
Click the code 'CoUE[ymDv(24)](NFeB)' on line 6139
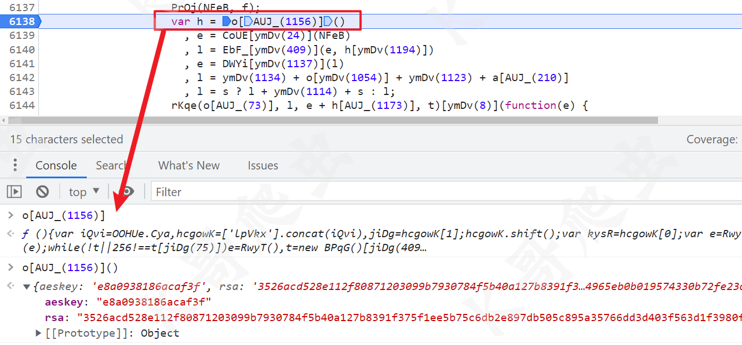pyautogui.click(x=286, y=36)
